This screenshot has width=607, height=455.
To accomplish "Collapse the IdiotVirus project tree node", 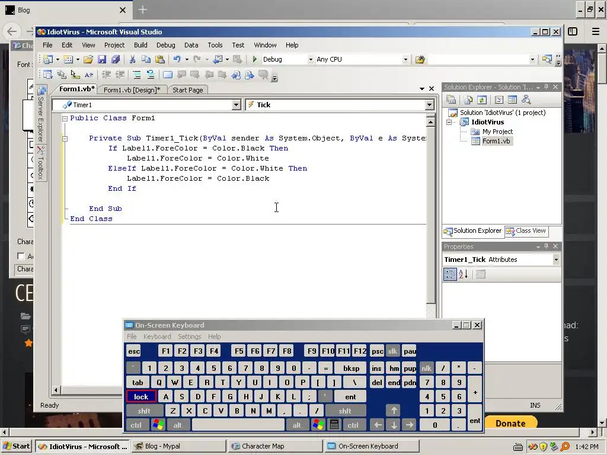I will [449, 122].
